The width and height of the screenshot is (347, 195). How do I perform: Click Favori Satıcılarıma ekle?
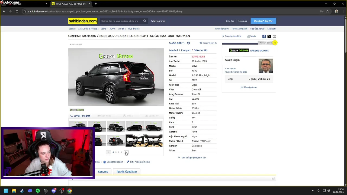[236, 72]
